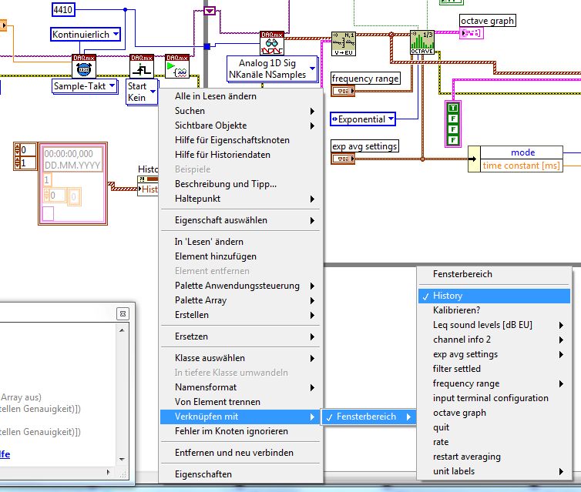Select the V→EU scaling VI icon
This screenshot has width=581, height=492.
coord(344,44)
